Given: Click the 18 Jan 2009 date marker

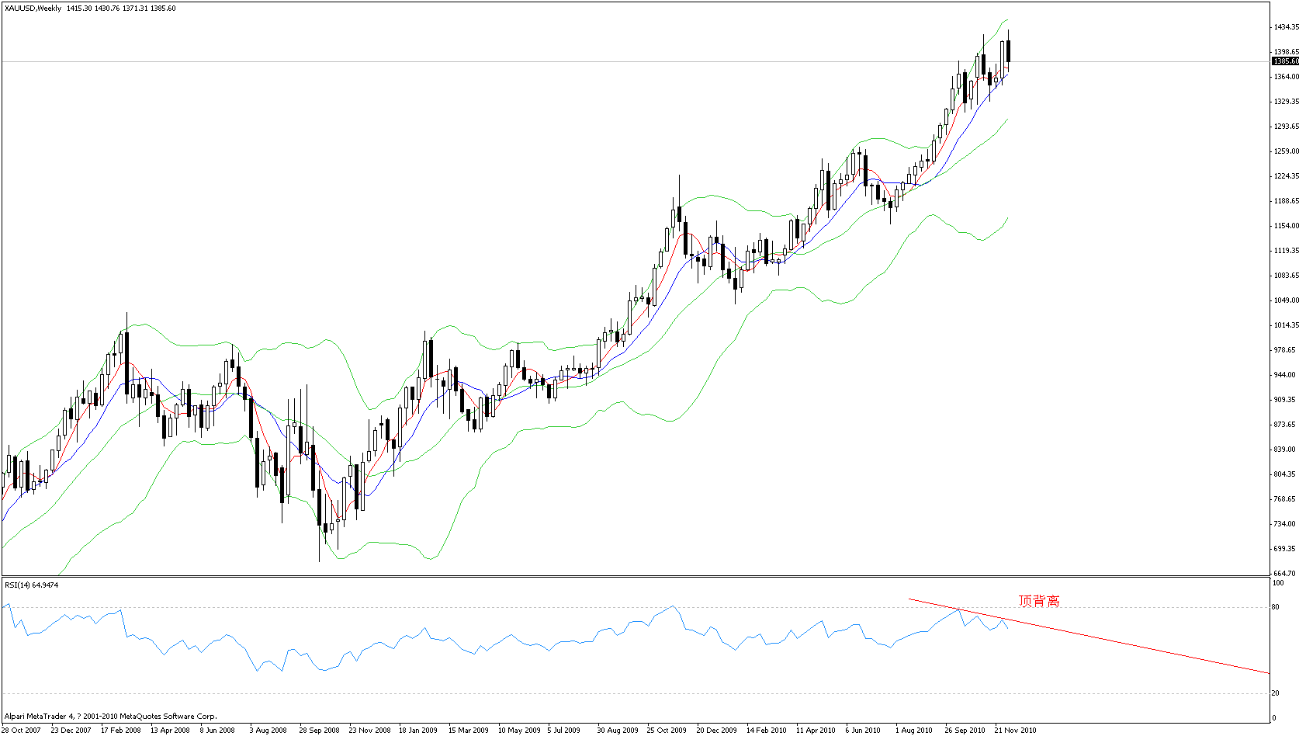Looking at the screenshot, I should (x=418, y=730).
